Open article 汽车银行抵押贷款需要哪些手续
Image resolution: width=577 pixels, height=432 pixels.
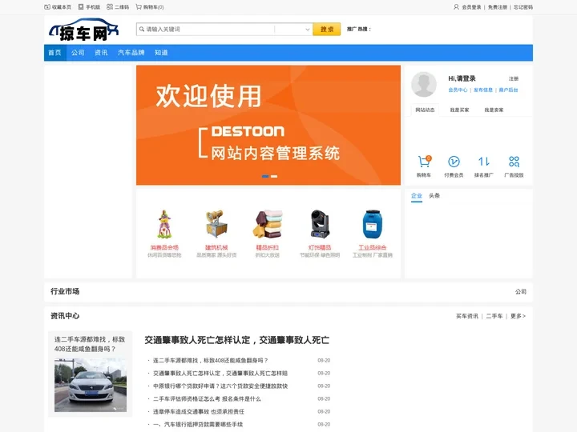pyautogui.click(x=198, y=425)
